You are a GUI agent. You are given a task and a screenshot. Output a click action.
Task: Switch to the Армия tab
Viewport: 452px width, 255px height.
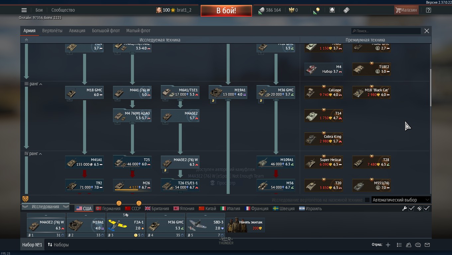(x=29, y=31)
